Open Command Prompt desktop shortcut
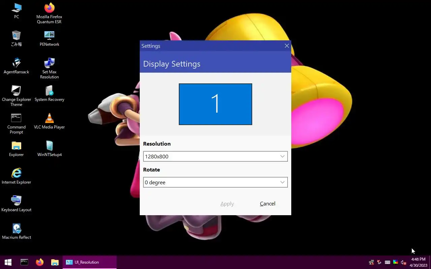431x269 pixels. tap(16, 123)
